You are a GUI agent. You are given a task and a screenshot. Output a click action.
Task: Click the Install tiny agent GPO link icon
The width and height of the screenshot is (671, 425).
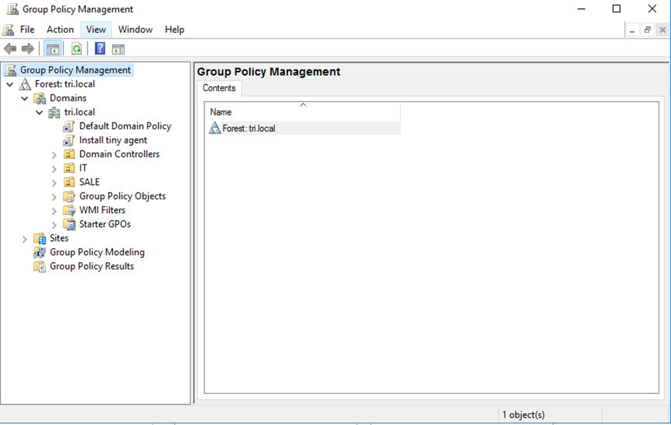coord(68,140)
